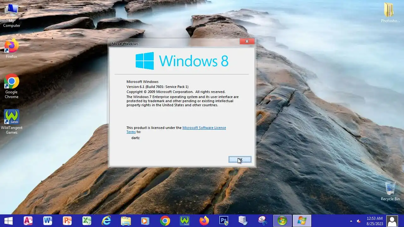This screenshot has width=404, height=227.
Task: Open the media player taskbar icon
Action: 145,221
